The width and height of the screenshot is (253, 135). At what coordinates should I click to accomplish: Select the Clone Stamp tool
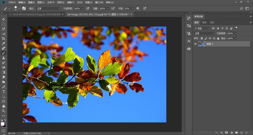(x=4, y=58)
